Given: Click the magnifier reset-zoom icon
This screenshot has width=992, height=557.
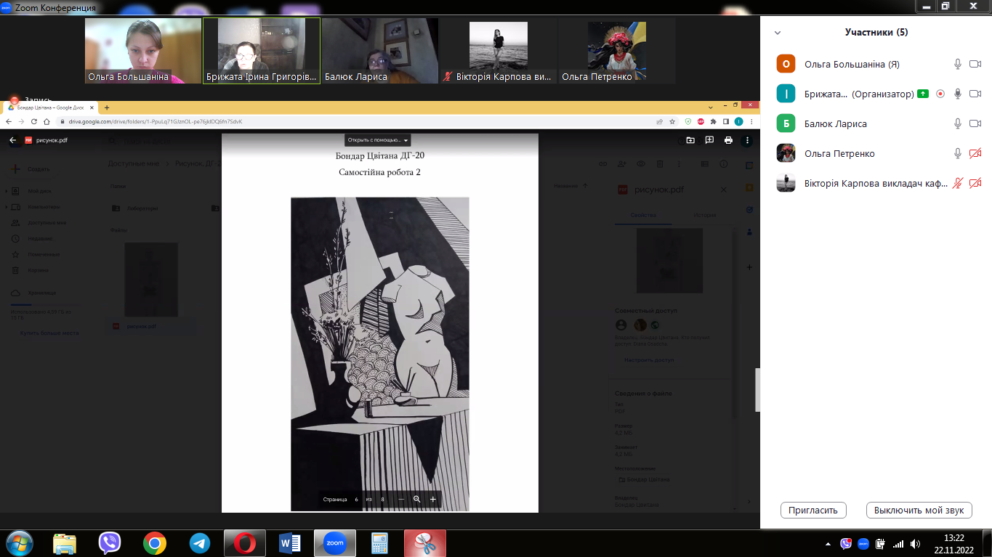Looking at the screenshot, I should [417, 500].
